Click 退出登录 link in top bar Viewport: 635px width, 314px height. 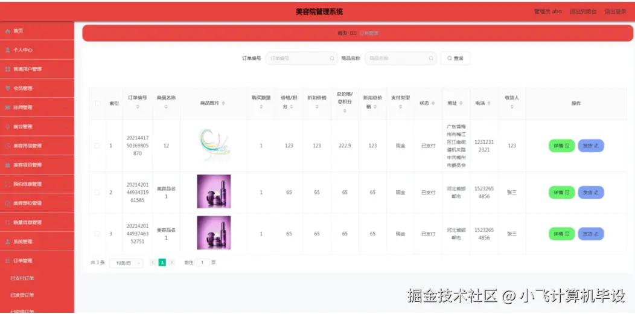(x=615, y=11)
